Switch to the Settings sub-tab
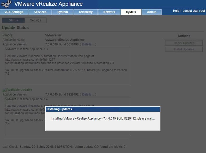The width and height of the screenshot is (206, 153). (x=35, y=20)
